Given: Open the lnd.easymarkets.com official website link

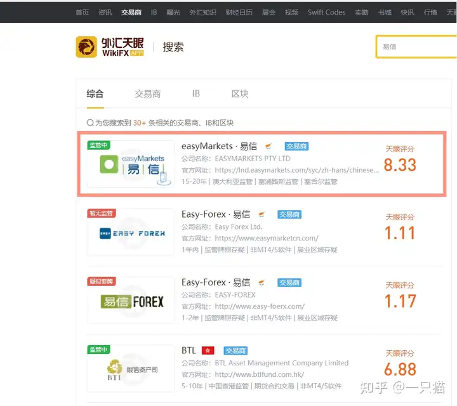Looking at the screenshot, I should click(x=296, y=170).
